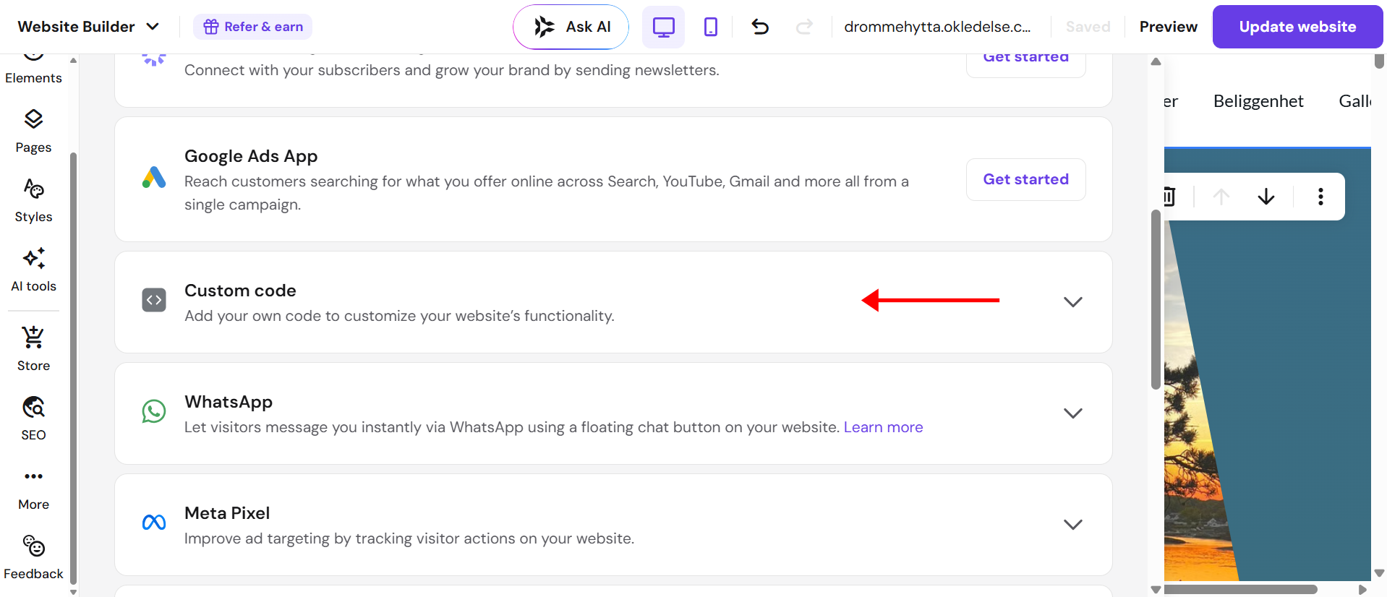Click the Google Ads App title
The height and width of the screenshot is (597, 1387).
point(251,156)
